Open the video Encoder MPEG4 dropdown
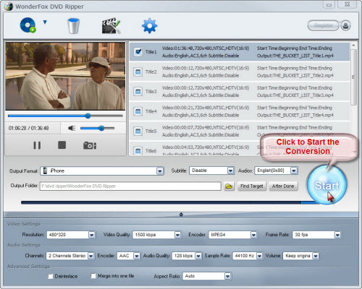Screen dimensions: 362x289 pyautogui.click(x=232, y=235)
